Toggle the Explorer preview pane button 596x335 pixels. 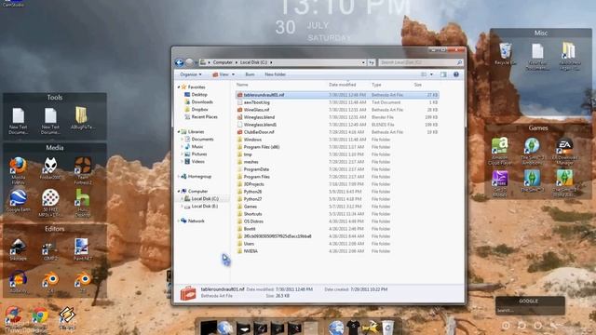click(443, 74)
